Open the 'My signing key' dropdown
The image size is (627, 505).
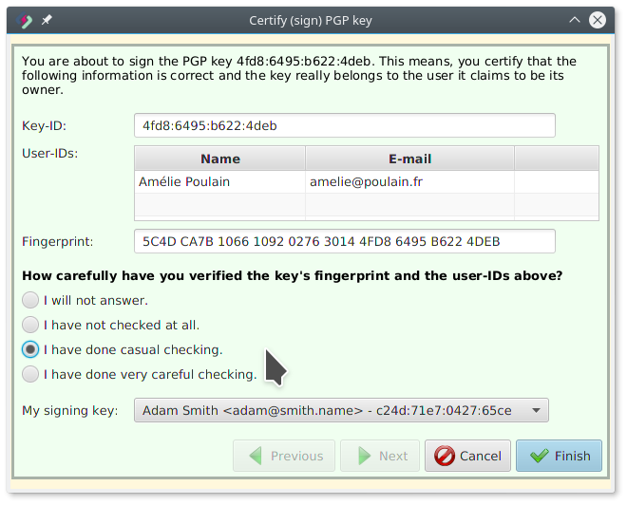pyautogui.click(x=341, y=410)
